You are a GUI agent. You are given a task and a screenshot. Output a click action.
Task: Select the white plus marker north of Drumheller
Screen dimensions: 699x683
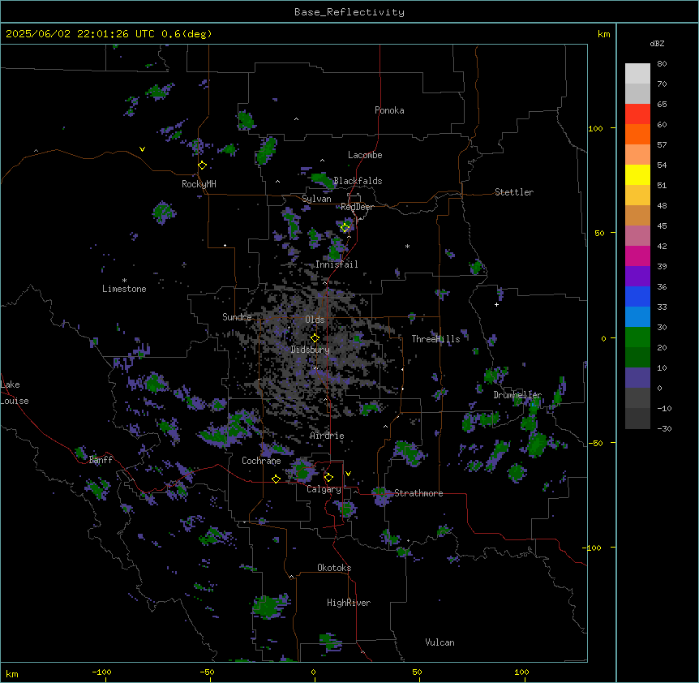click(x=496, y=304)
